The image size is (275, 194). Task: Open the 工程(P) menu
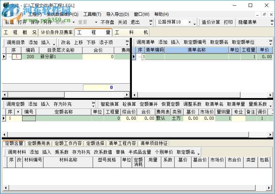35,14
